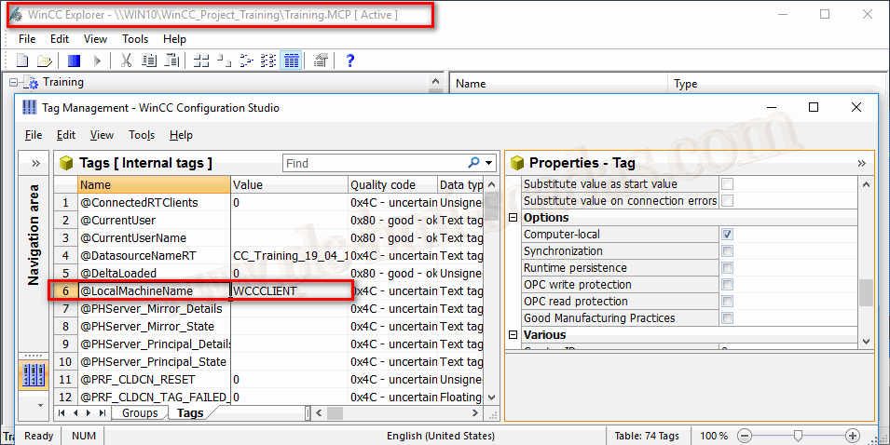Enable the Runtime persistence checkbox
The width and height of the screenshot is (890, 445).
[x=727, y=268]
